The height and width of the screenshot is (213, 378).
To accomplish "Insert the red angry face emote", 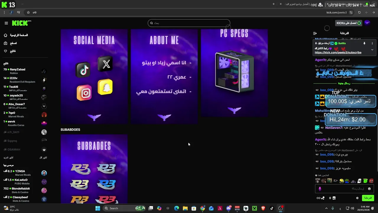I will [371, 181].
